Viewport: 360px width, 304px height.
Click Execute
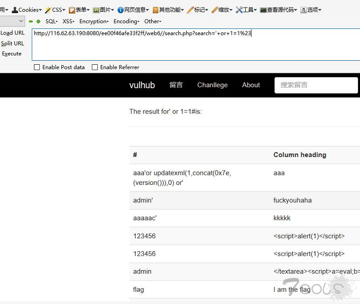11,54
